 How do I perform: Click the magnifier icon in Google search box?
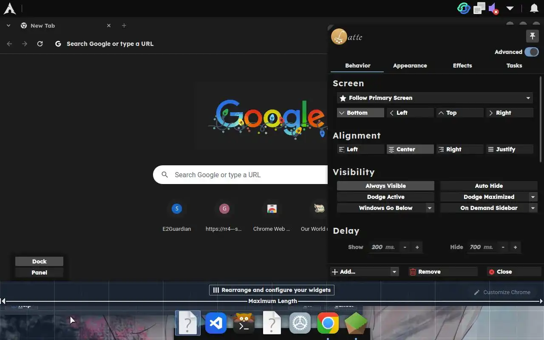pyautogui.click(x=164, y=175)
